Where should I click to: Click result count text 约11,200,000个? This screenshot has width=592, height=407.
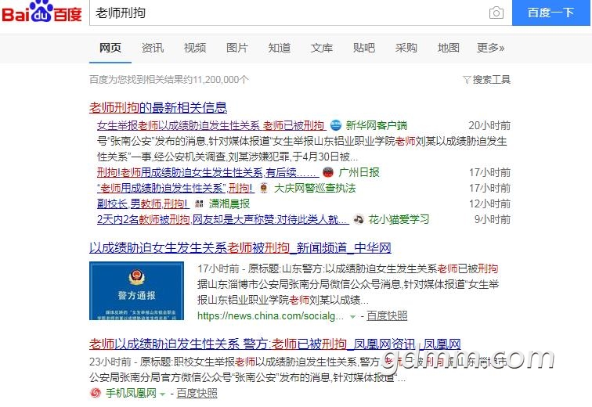[216, 80]
